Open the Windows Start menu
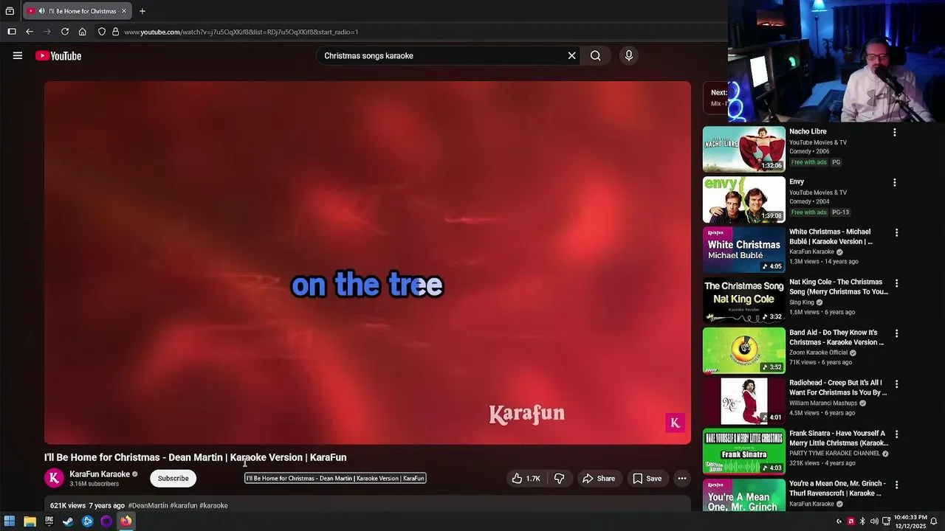 tap(10, 521)
